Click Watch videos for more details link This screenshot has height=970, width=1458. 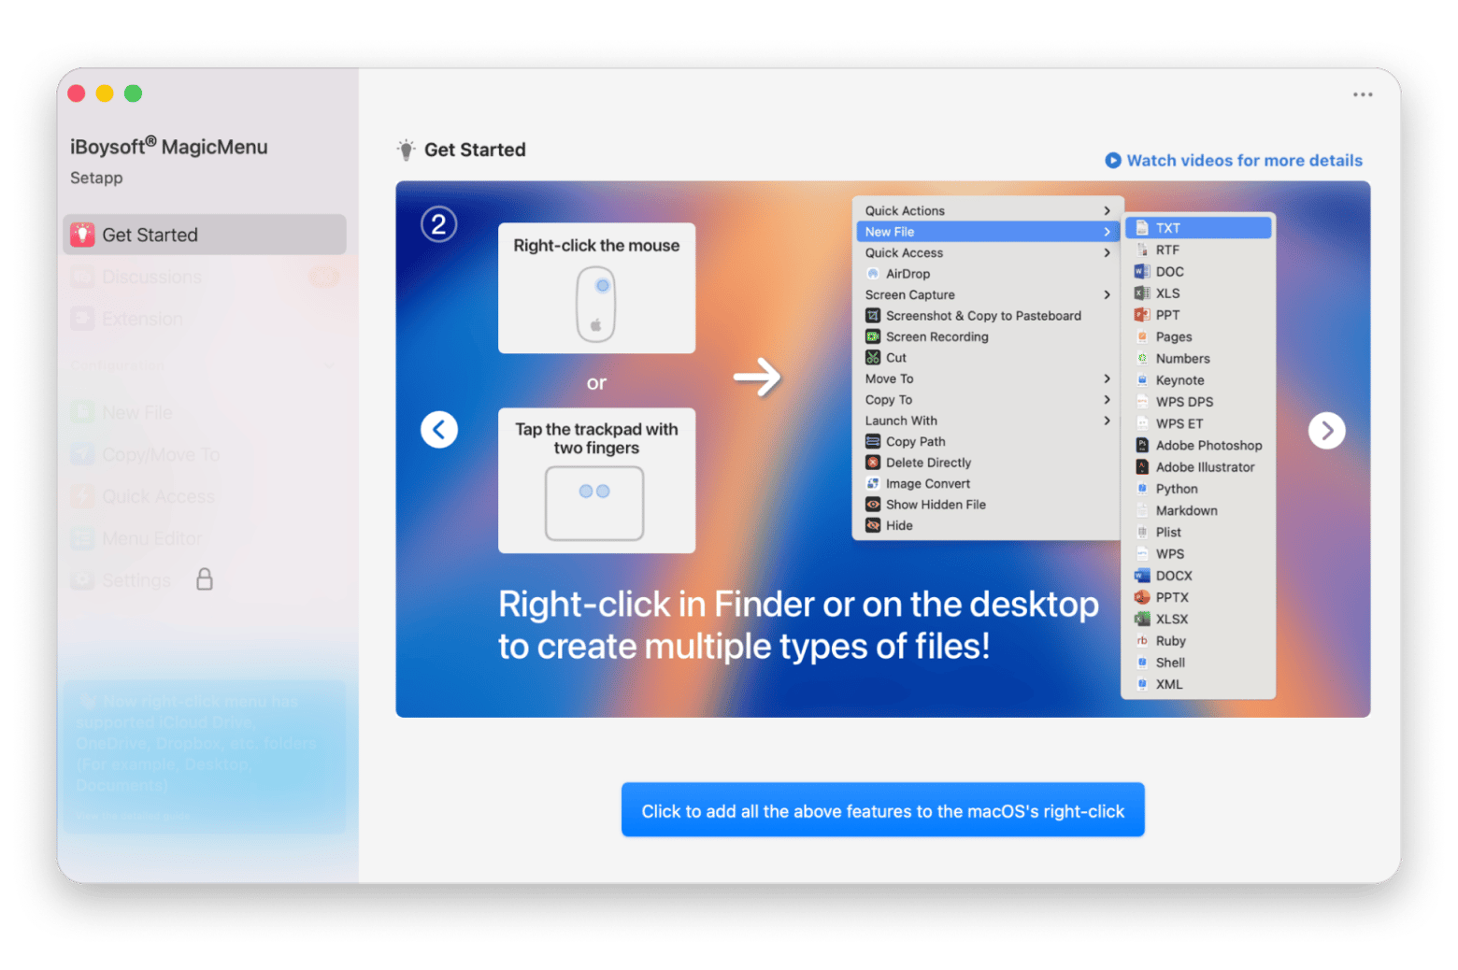pos(1244,160)
